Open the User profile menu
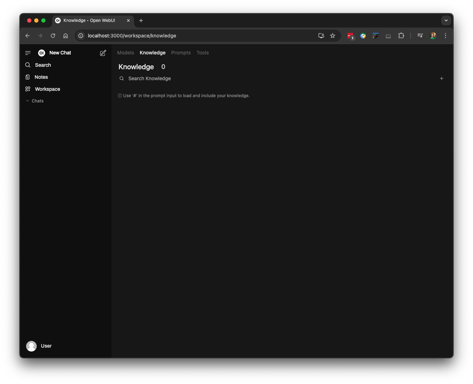The width and height of the screenshot is (473, 384). tap(39, 346)
